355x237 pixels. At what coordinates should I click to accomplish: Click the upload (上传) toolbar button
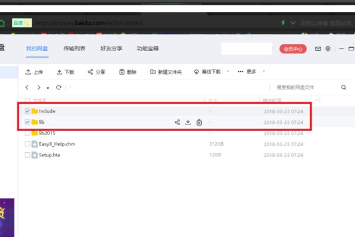click(34, 72)
